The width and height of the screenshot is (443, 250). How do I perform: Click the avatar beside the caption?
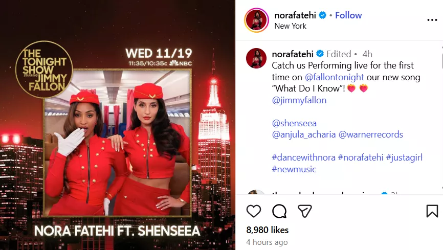tap(256, 58)
